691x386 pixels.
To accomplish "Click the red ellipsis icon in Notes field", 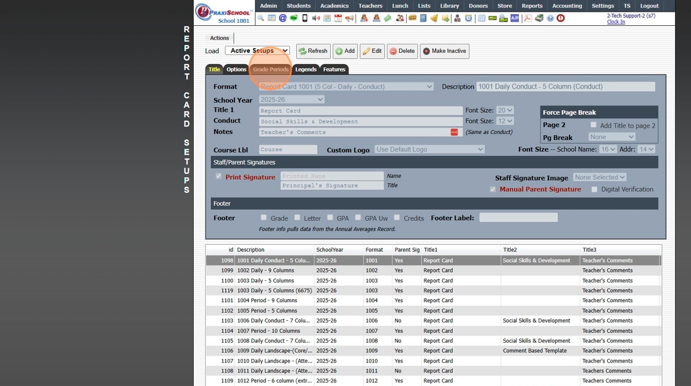I will coord(454,132).
